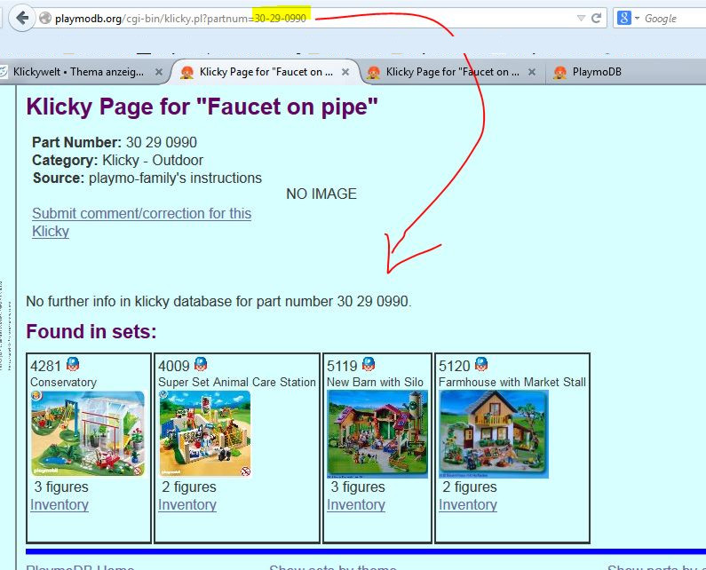Close the Klickywelt tab
This screenshot has height=570, width=706.
pos(159,72)
